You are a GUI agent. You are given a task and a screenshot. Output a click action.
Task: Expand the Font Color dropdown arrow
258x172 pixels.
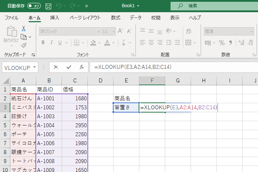pyautogui.click(x=114, y=43)
